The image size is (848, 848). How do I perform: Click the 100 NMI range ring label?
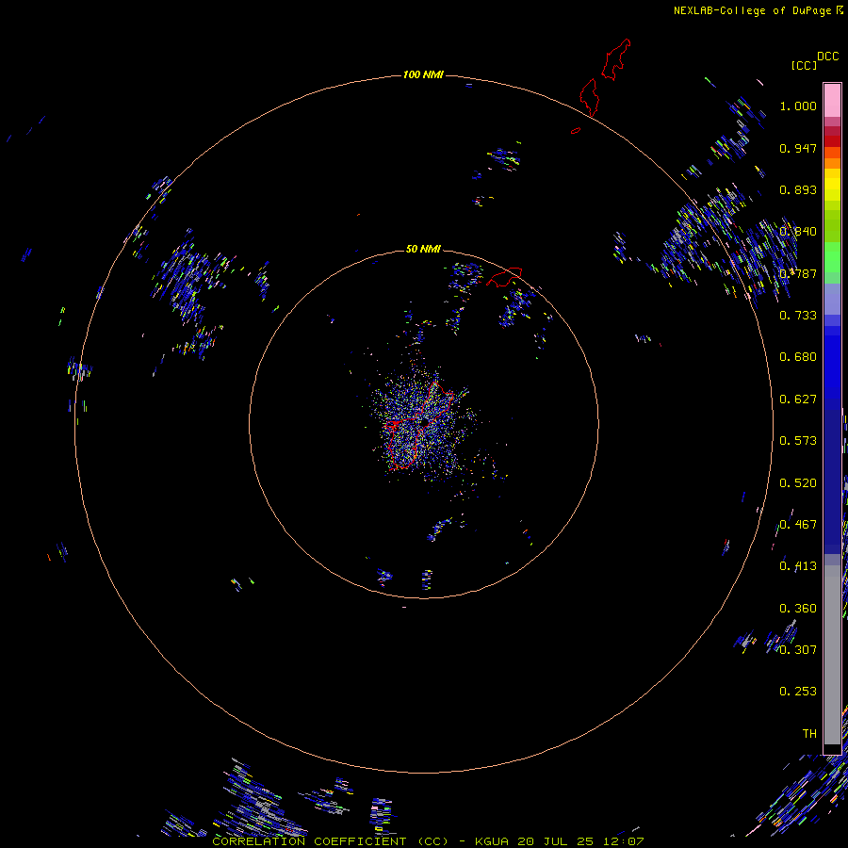pyautogui.click(x=423, y=74)
